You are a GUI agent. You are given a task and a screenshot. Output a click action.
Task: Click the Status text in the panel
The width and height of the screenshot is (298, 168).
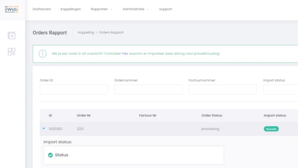tap(61, 155)
